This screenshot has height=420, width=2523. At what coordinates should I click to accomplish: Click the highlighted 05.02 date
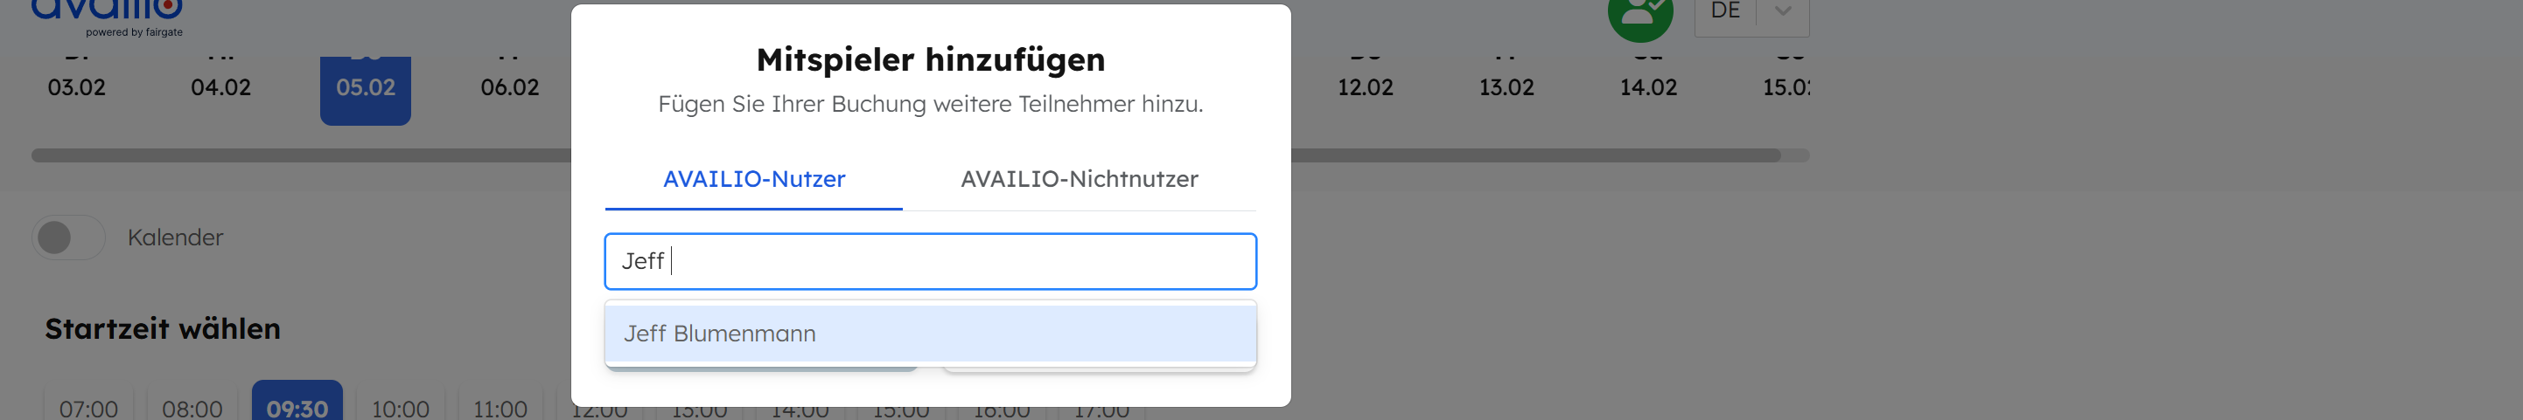pos(366,88)
